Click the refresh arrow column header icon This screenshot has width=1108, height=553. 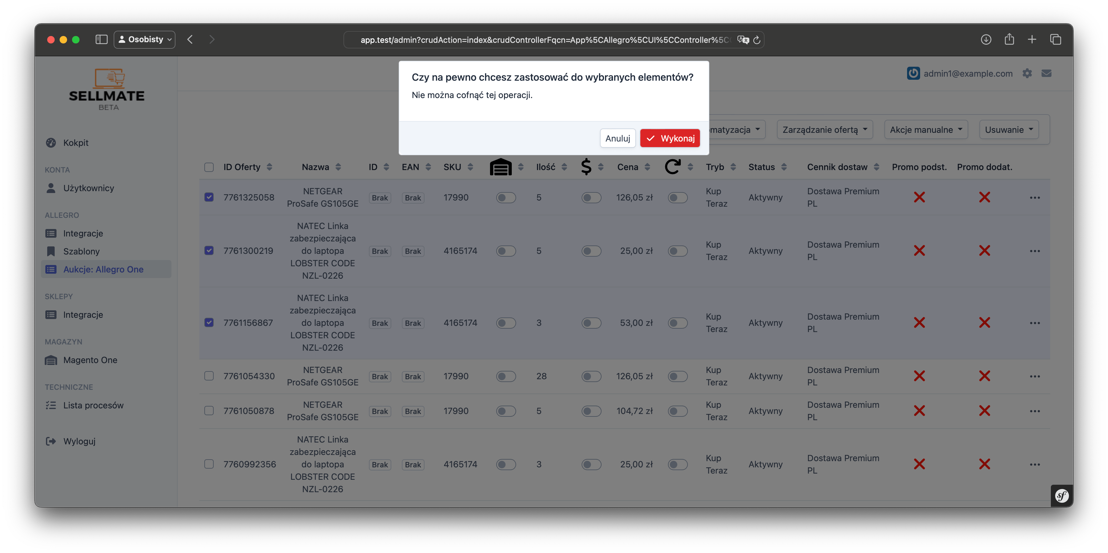point(673,167)
